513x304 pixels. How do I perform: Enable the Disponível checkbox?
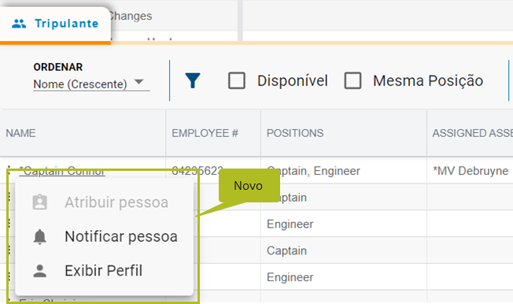pos(237,80)
